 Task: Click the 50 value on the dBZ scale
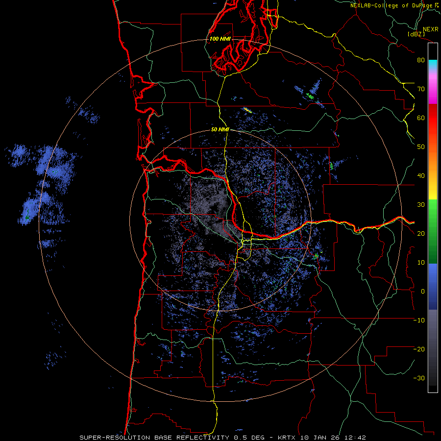click(x=421, y=147)
